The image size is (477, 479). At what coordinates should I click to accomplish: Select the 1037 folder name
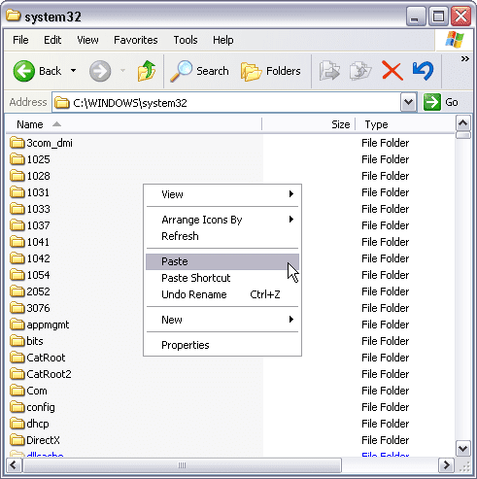pyautogui.click(x=38, y=225)
